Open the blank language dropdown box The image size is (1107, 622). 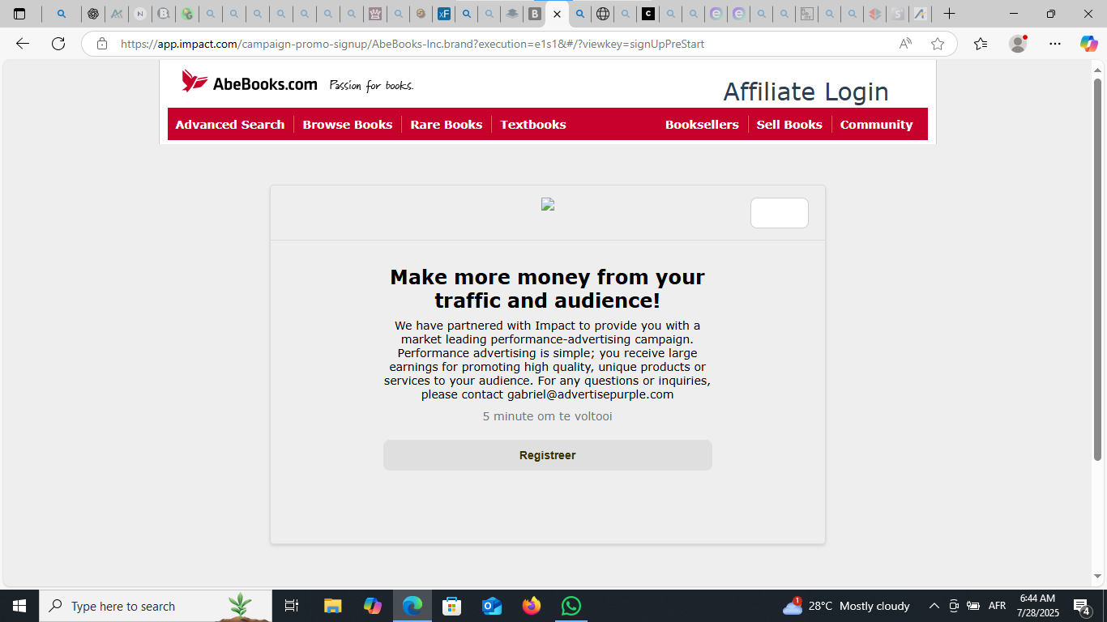coord(780,213)
